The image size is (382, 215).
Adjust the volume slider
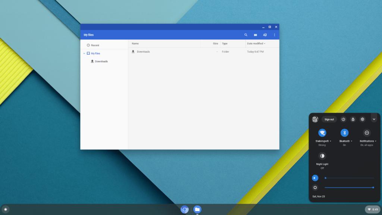[349, 178]
